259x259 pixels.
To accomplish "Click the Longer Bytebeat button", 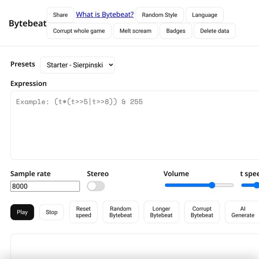I will [161, 212].
